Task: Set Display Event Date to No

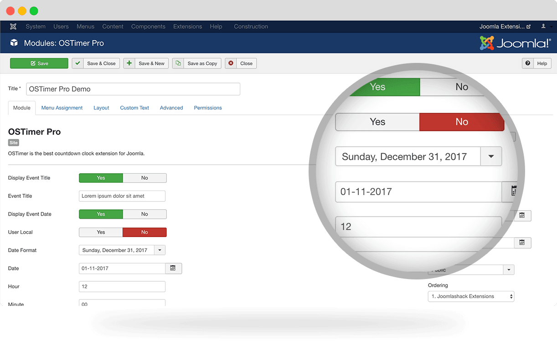Action: point(144,214)
